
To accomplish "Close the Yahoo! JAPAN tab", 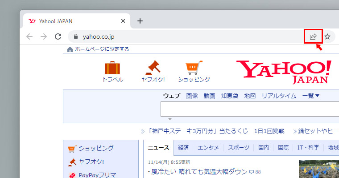I will tap(123, 21).
